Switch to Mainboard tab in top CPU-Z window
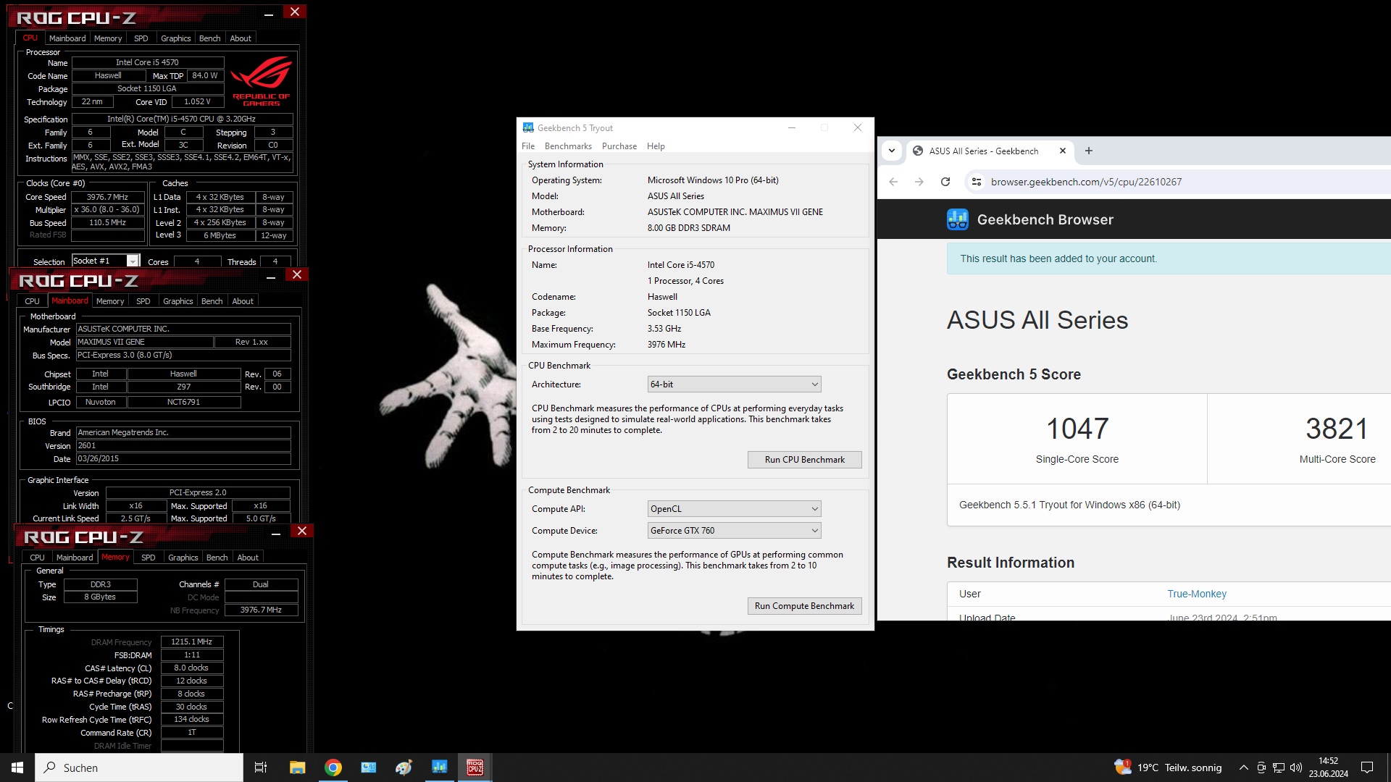The height and width of the screenshot is (782, 1391). click(x=67, y=38)
